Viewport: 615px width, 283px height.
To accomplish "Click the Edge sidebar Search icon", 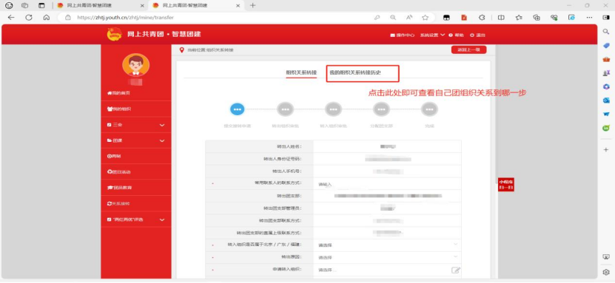I will 606,32.
